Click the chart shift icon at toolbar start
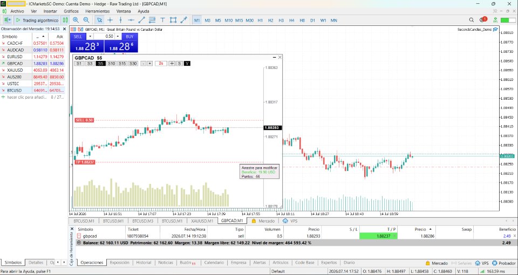The width and height of the screenshot is (518, 275). (x=8, y=20)
